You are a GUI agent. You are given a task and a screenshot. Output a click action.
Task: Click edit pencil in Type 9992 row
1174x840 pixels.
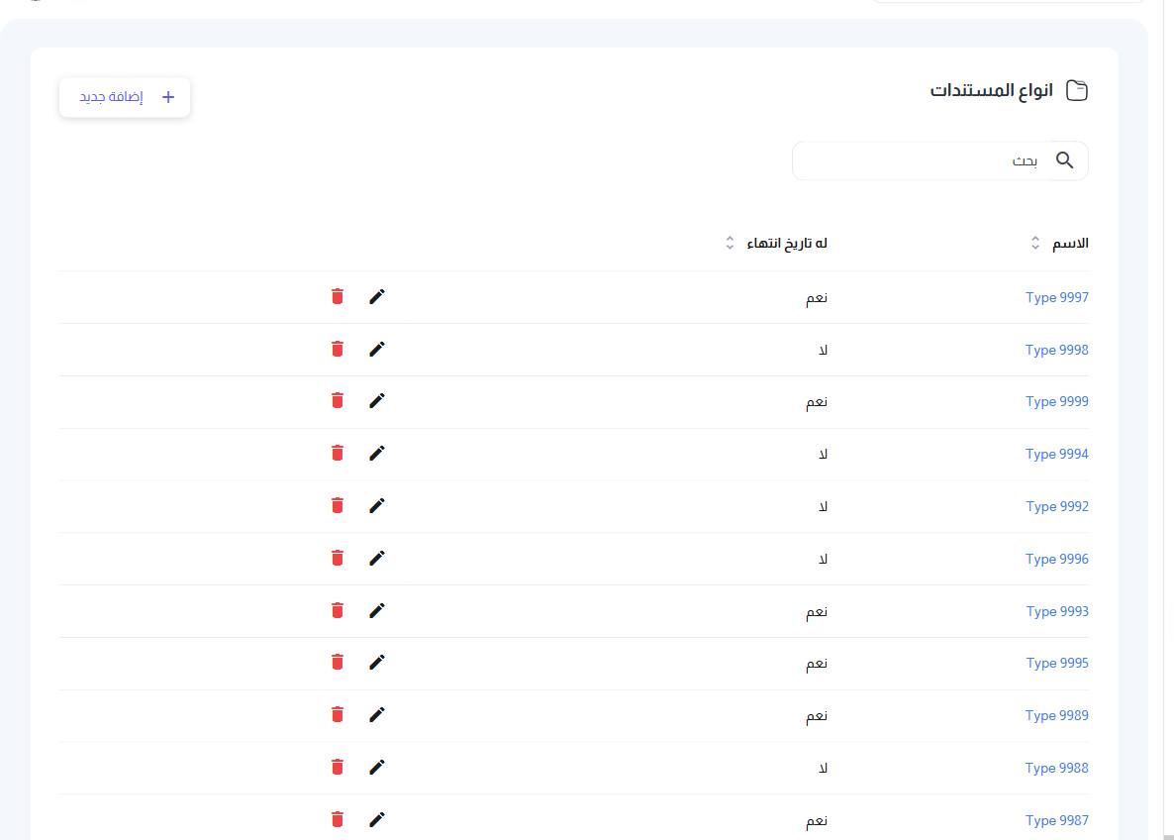coord(376,506)
